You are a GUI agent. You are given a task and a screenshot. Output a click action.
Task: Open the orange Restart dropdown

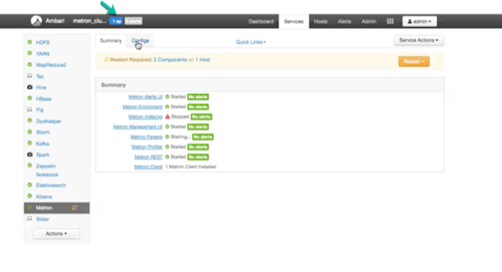coord(414,61)
